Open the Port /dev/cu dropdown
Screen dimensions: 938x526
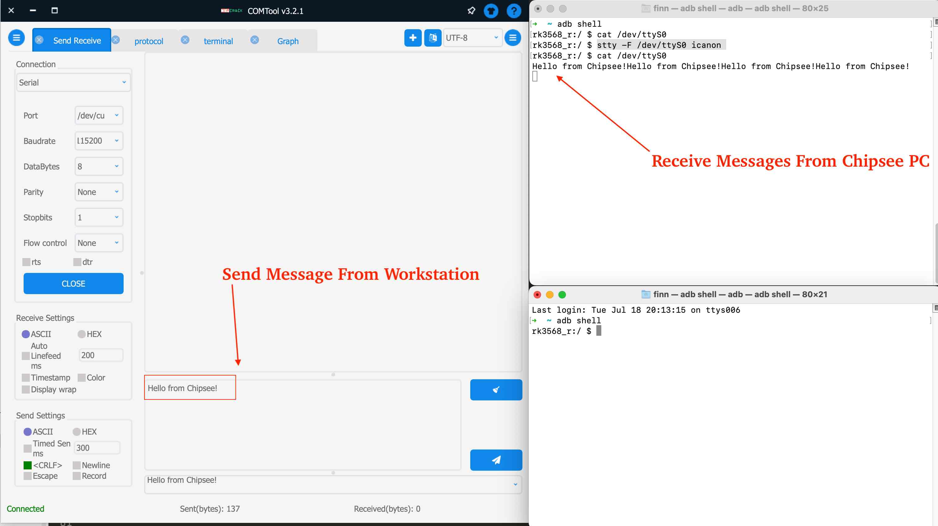coord(99,115)
